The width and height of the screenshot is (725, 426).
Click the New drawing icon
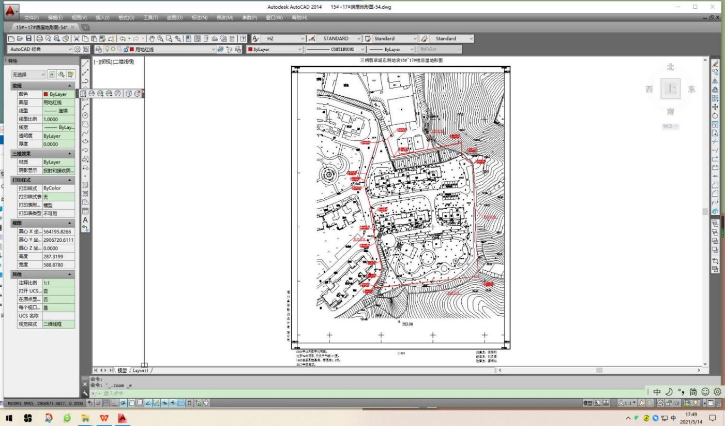pos(11,39)
